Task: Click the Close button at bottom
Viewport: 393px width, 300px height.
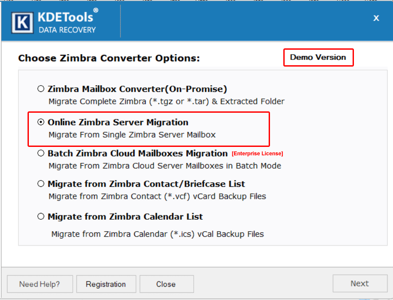Action: (x=166, y=284)
